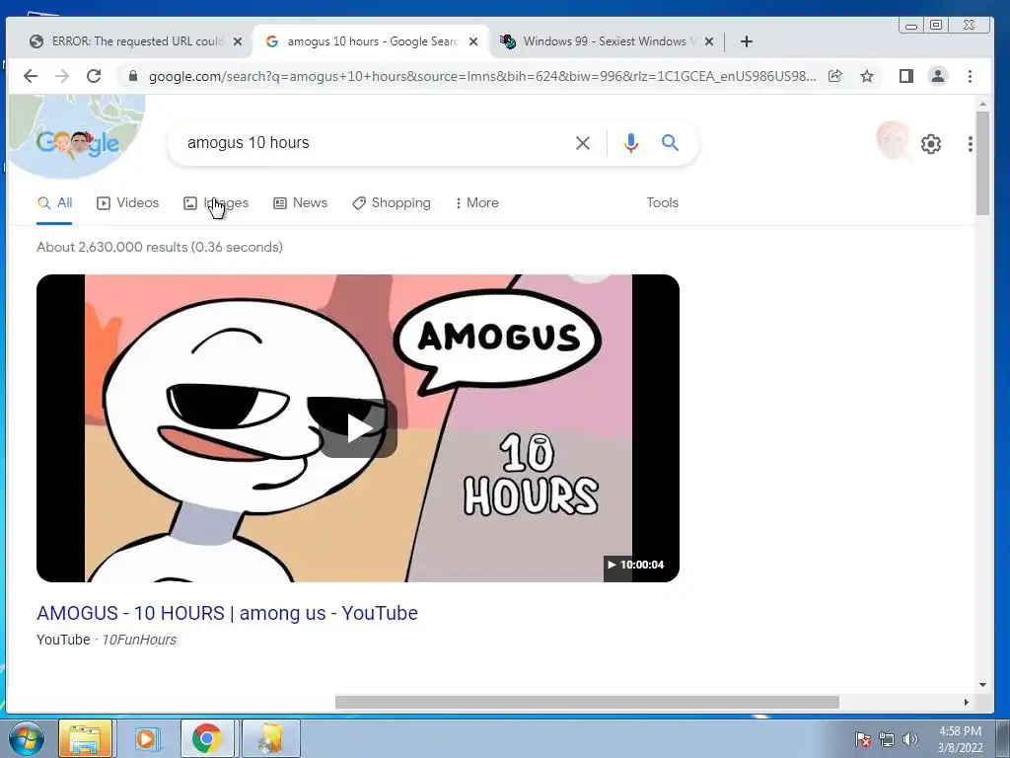Open Google quick settings gear
The width and height of the screenshot is (1010, 758).
click(931, 143)
